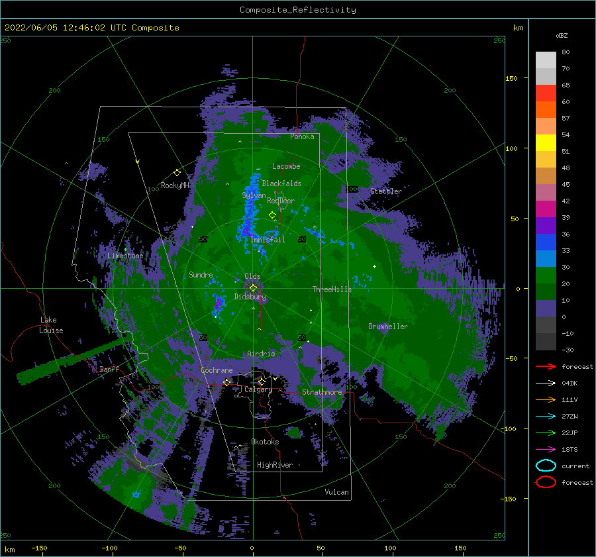Click the Innisfail town label
This screenshot has width=596, height=557.
pyautogui.click(x=268, y=240)
